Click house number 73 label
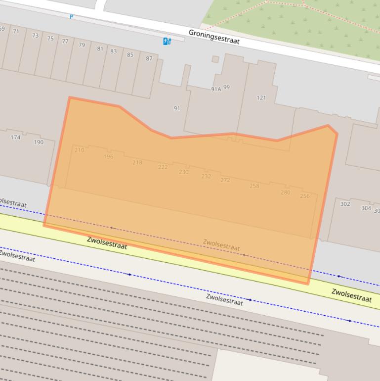Image resolution: width=380 pixels, height=381 pixels. 35,36
